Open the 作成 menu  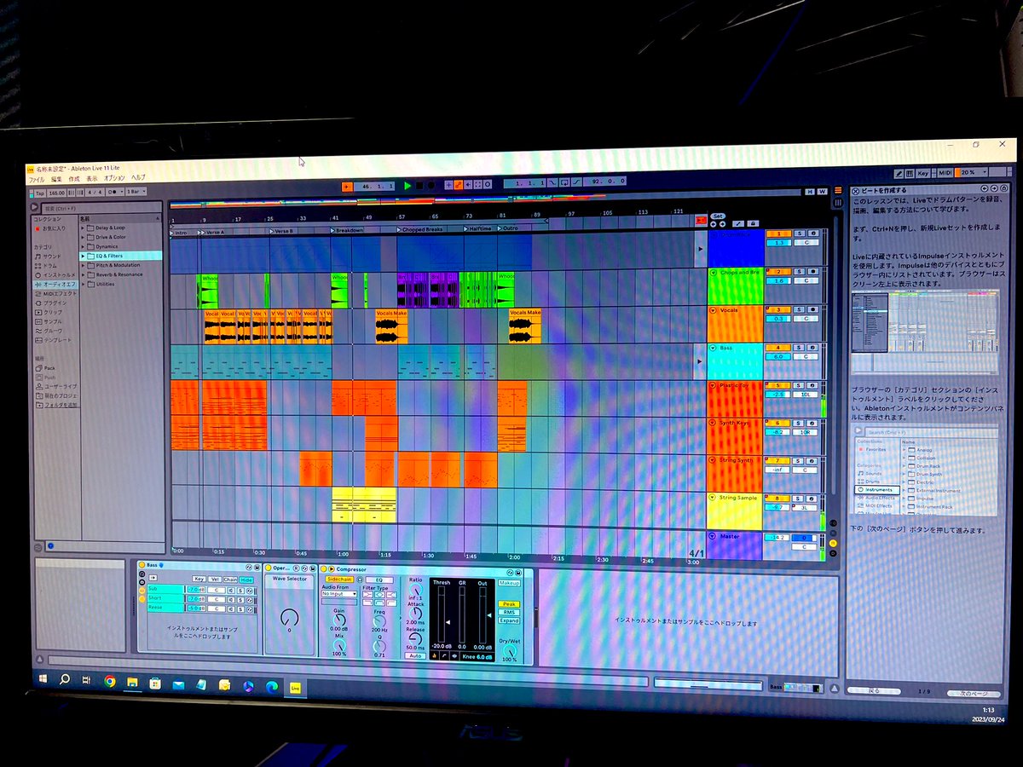pyautogui.click(x=74, y=179)
